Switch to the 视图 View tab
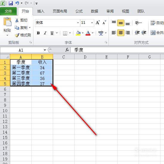 pos(126,11)
